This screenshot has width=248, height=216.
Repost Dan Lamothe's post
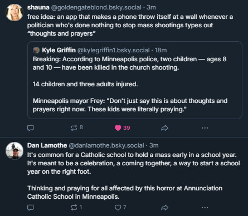point(76,207)
